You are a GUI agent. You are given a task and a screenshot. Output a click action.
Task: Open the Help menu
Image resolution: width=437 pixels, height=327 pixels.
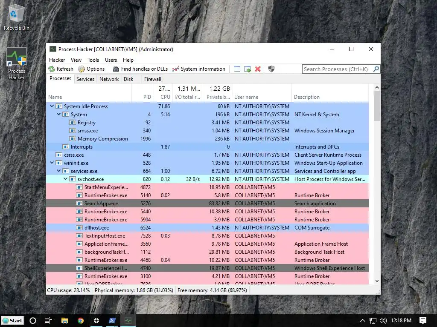click(128, 60)
